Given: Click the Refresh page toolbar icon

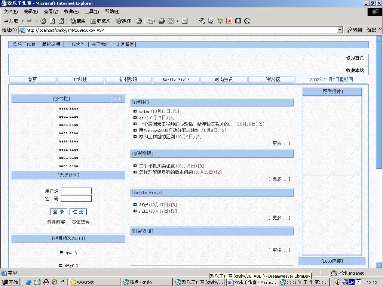Looking at the screenshot, I should tap(52, 21).
